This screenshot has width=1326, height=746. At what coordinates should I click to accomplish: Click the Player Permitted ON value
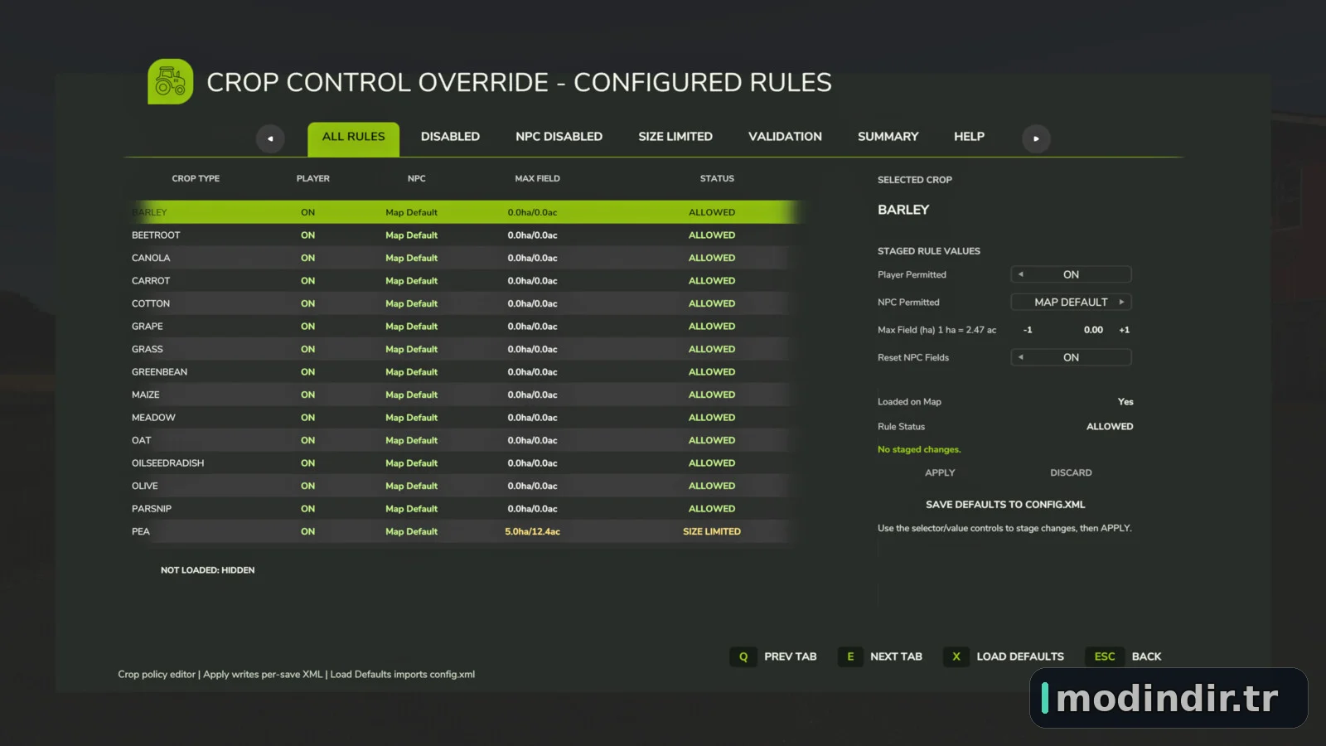click(x=1071, y=274)
